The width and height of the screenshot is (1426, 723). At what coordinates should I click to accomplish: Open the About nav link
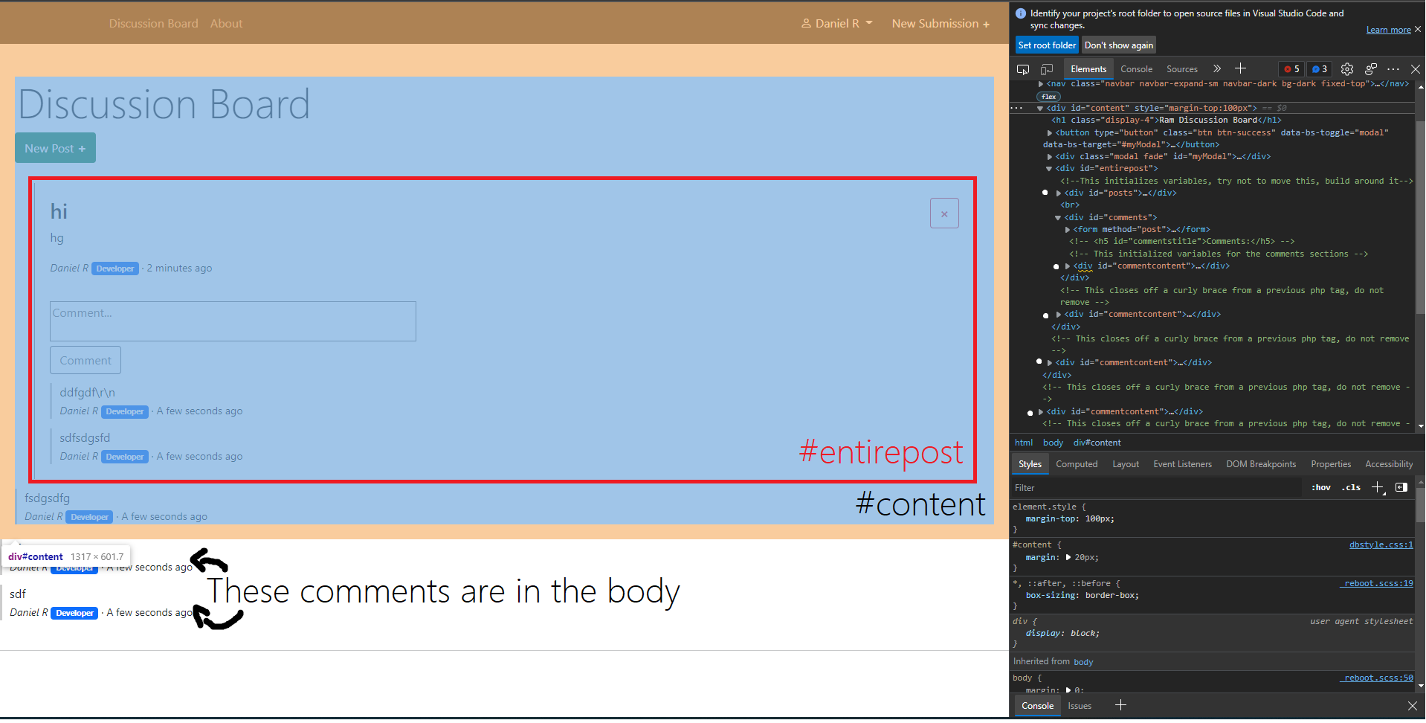(226, 24)
